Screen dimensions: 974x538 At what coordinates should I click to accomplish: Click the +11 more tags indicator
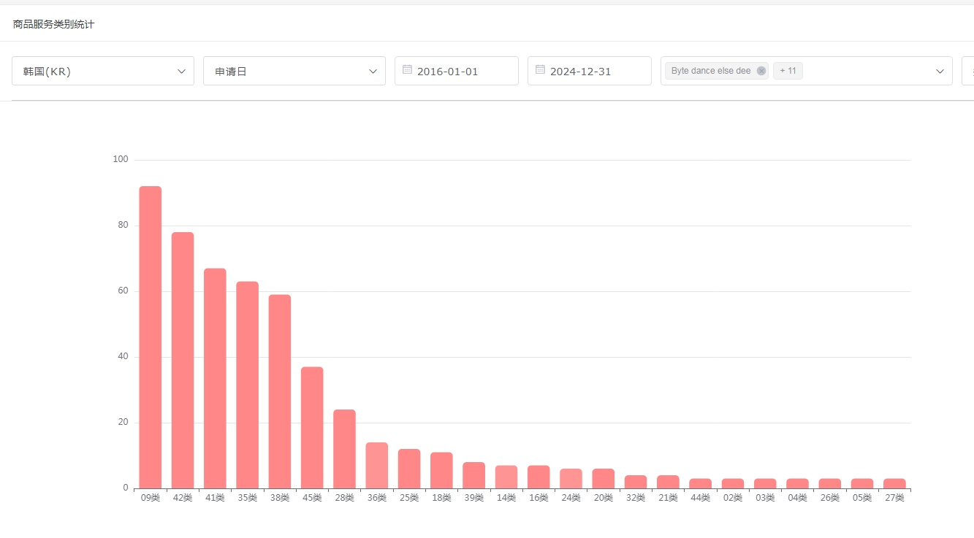788,71
